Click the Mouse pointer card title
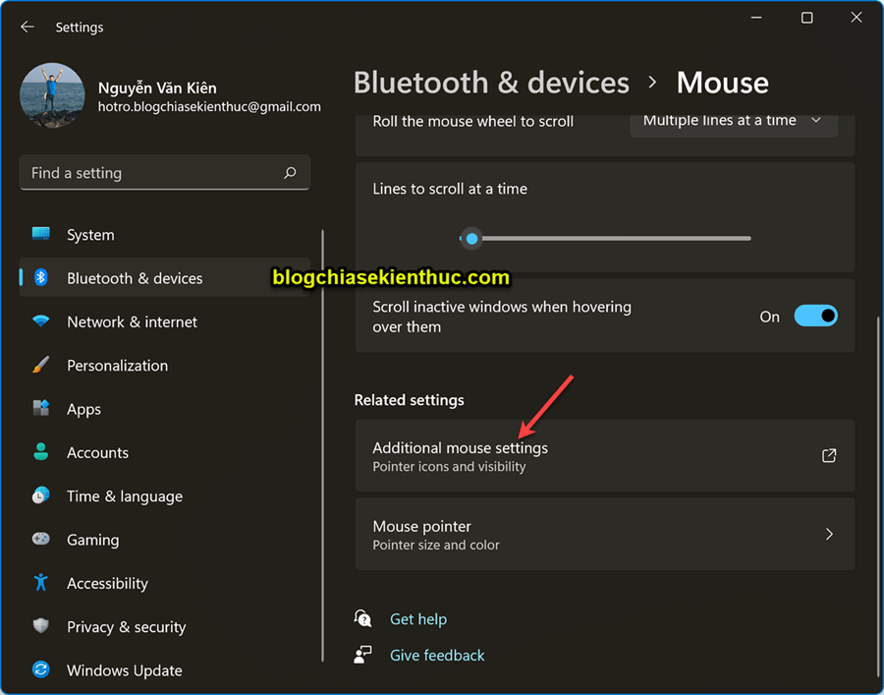The width and height of the screenshot is (884, 695). tap(421, 526)
